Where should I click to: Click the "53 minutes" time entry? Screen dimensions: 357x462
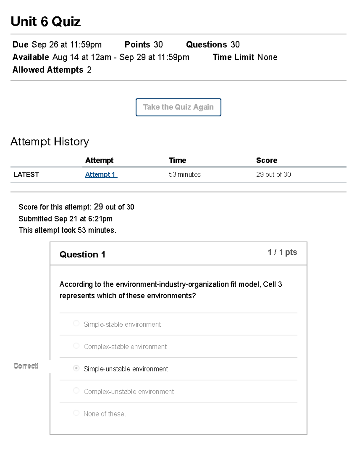(185, 175)
